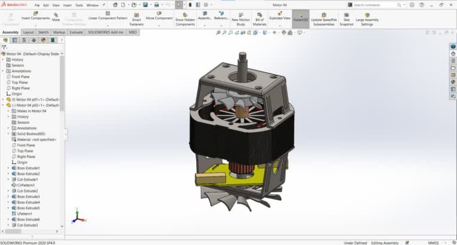Open the ConfigurationManager tab icon
This screenshot has height=245, width=457.
click(x=24, y=40)
